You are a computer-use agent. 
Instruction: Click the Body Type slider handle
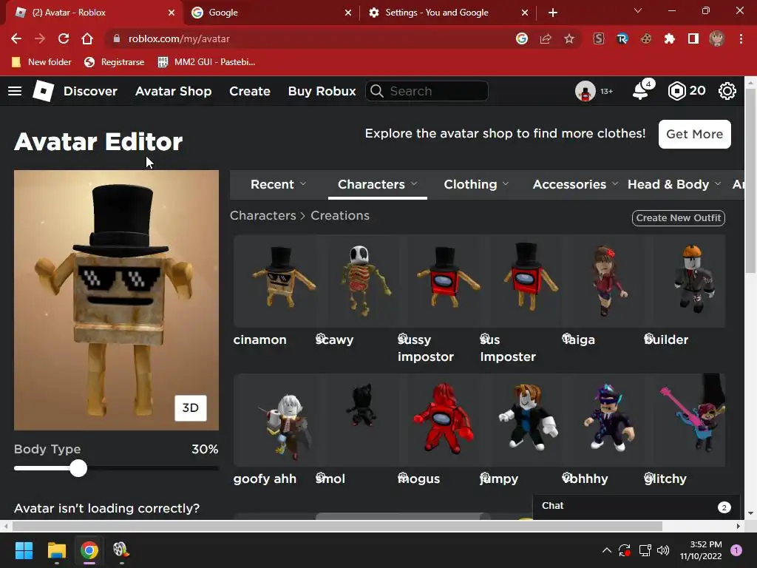tap(78, 468)
